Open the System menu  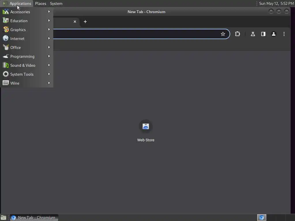[56, 3]
